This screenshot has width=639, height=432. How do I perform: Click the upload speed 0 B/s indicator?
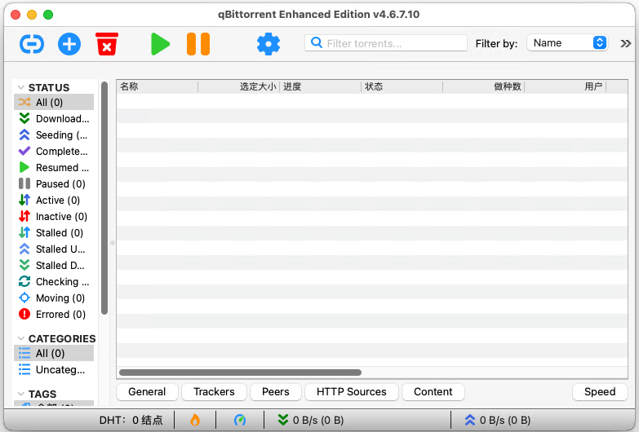tap(498, 420)
